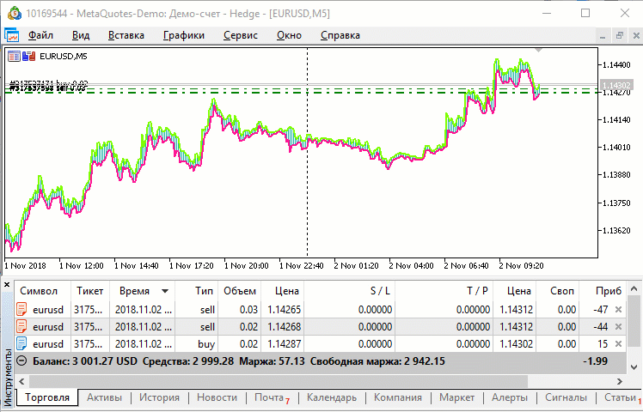The width and height of the screenshot is (643, 412).
Task: Open the Графики menu
Action: pyautogui.click(x=183, y=35)
